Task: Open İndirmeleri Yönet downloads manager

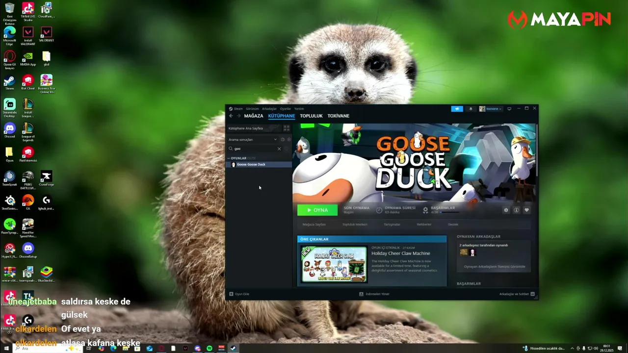Action: pyautogui.click(x=374, y=294)
